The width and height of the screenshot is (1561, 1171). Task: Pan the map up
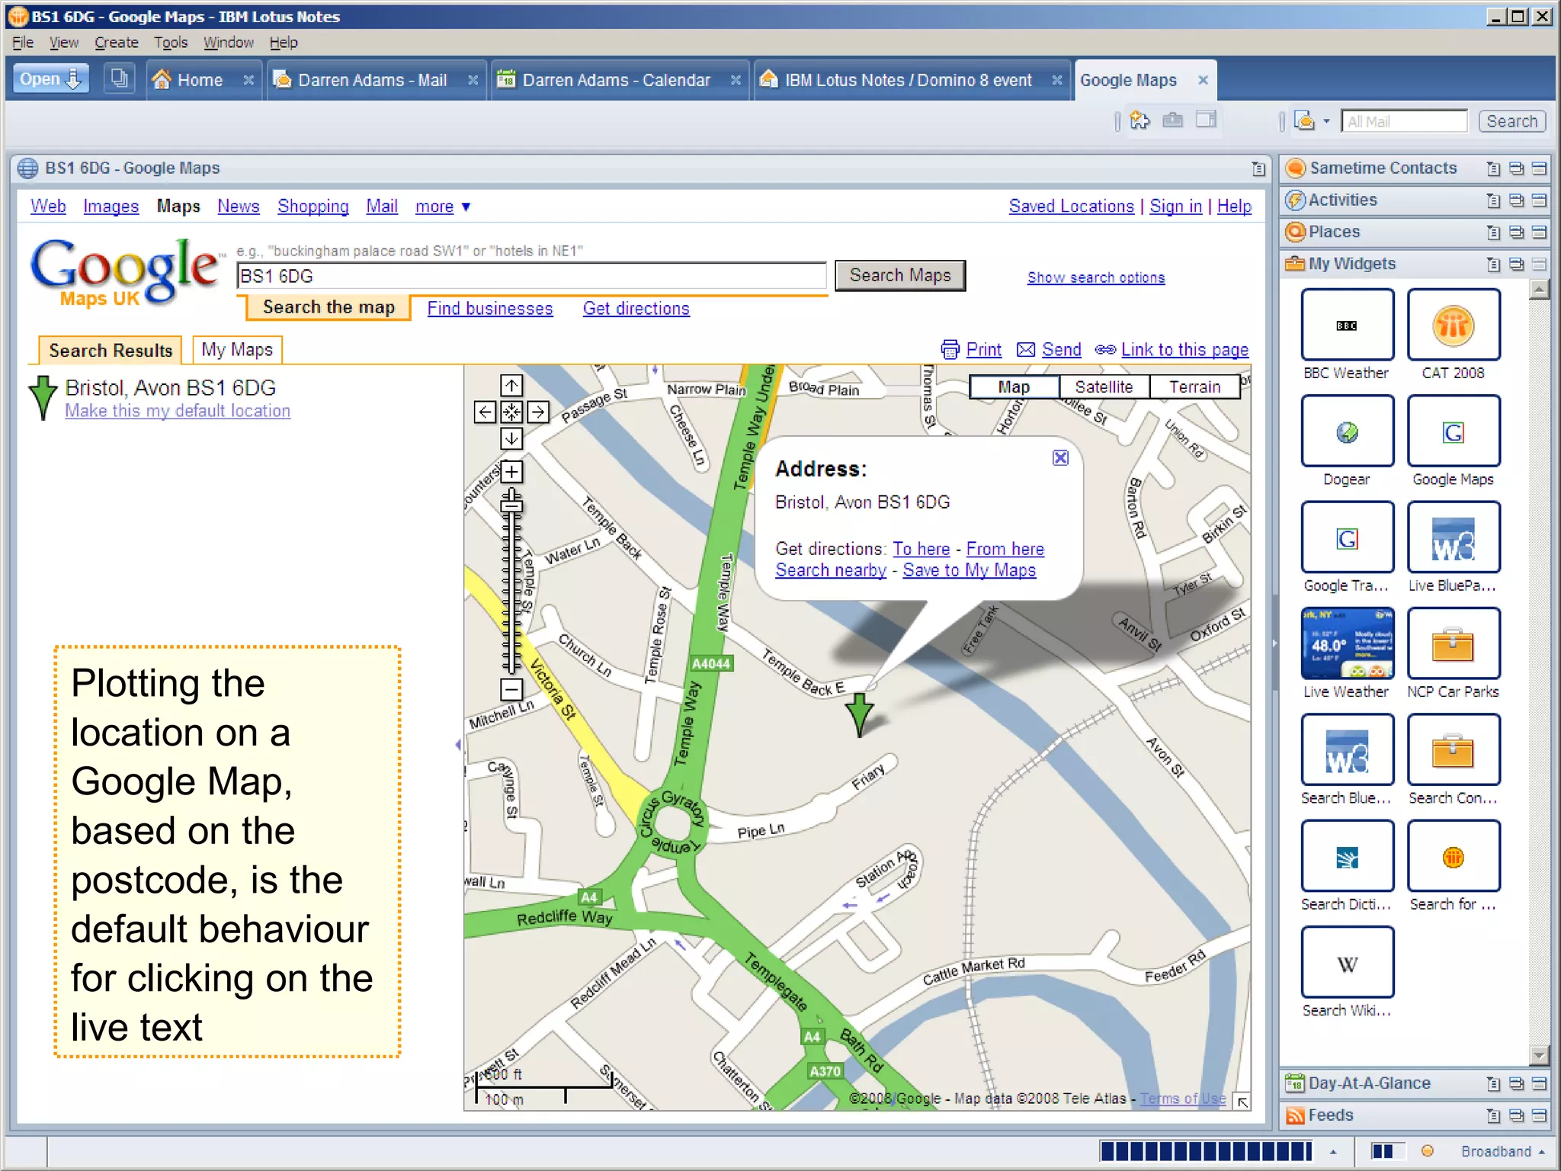click(511, 386)
